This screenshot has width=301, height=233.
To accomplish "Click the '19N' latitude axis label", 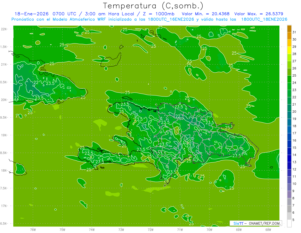I will [x=4, y=135].
